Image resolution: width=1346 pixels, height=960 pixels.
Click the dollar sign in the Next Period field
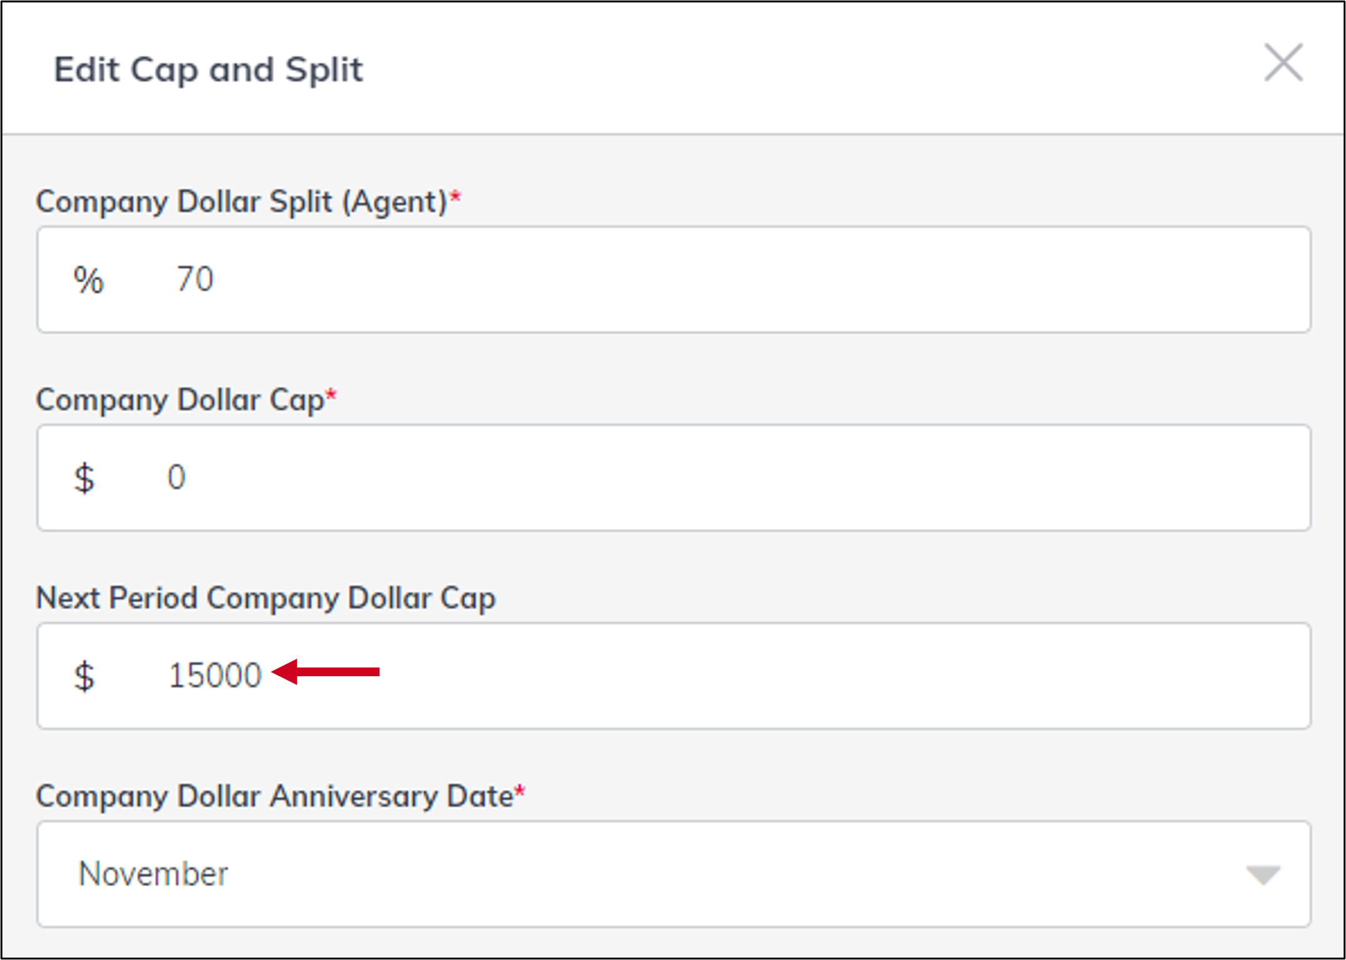point(84,677)
